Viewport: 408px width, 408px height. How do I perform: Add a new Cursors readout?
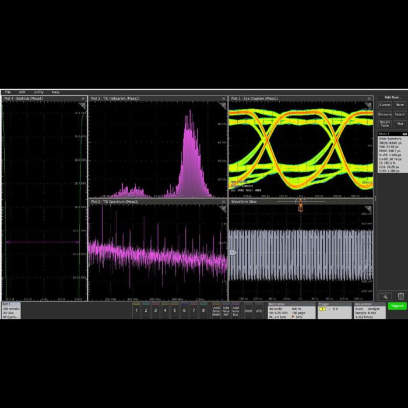tap(385, 105)
